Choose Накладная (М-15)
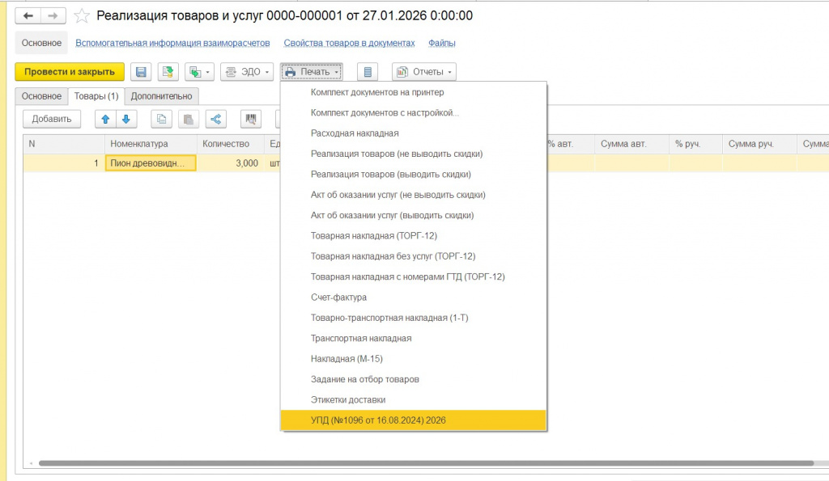This screenshot has height=481, width=829. click(x=414, y=359)
